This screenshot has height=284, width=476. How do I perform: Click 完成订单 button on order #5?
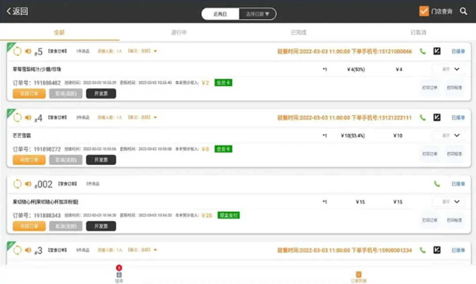pyautogui.click(x=29, y=93)
